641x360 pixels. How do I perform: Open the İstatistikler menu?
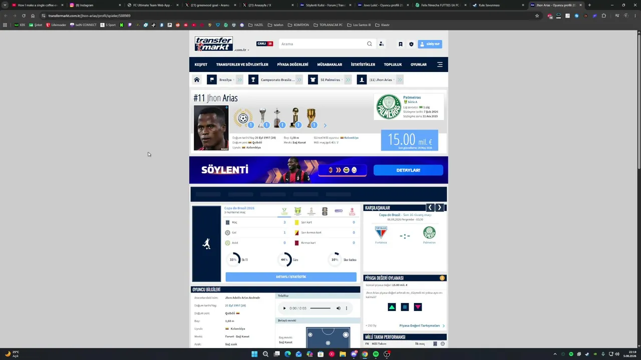point(363,64)
